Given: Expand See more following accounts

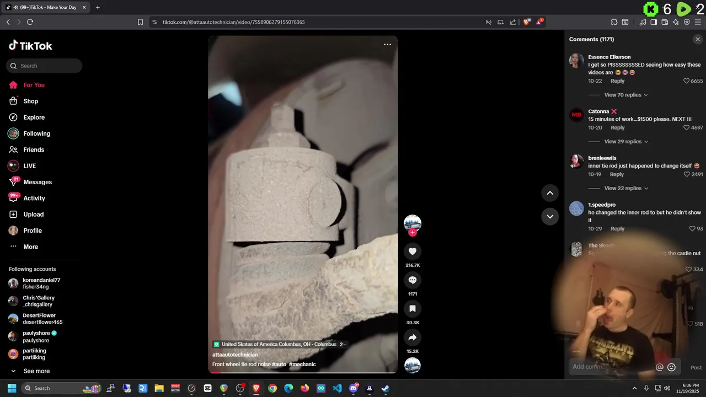Looking at the screenshot, I should coord(36,371).
